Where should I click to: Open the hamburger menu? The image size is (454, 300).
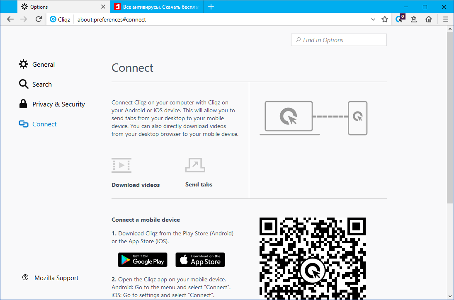click(446, 19)
